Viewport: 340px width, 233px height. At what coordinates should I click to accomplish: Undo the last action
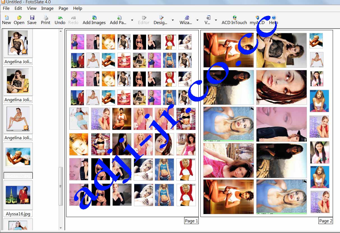click(x=60, y=20)
